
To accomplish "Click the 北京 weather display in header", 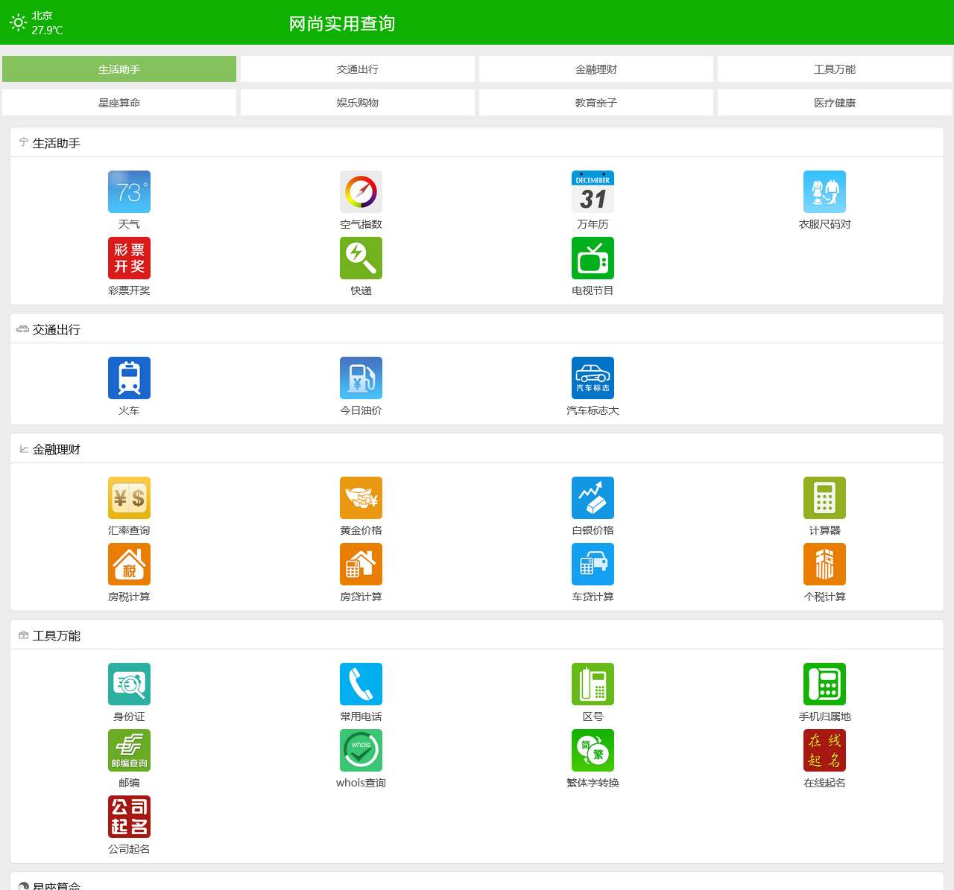I will tap(37, 23).
